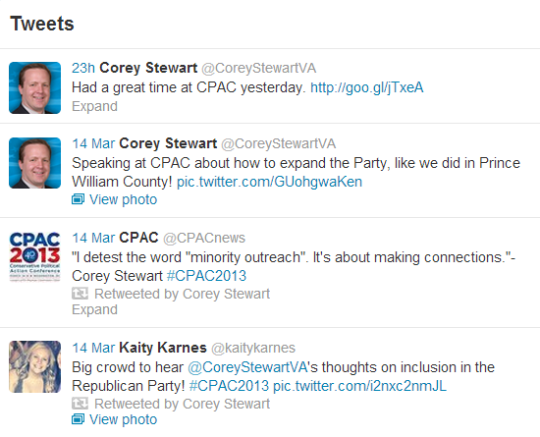Click Corey Stewart's avatar on the 14 Mar tweet
Image resolution: width=540 pixels, height=437 pixels.
pyautogui.click(x=34, y=163)
